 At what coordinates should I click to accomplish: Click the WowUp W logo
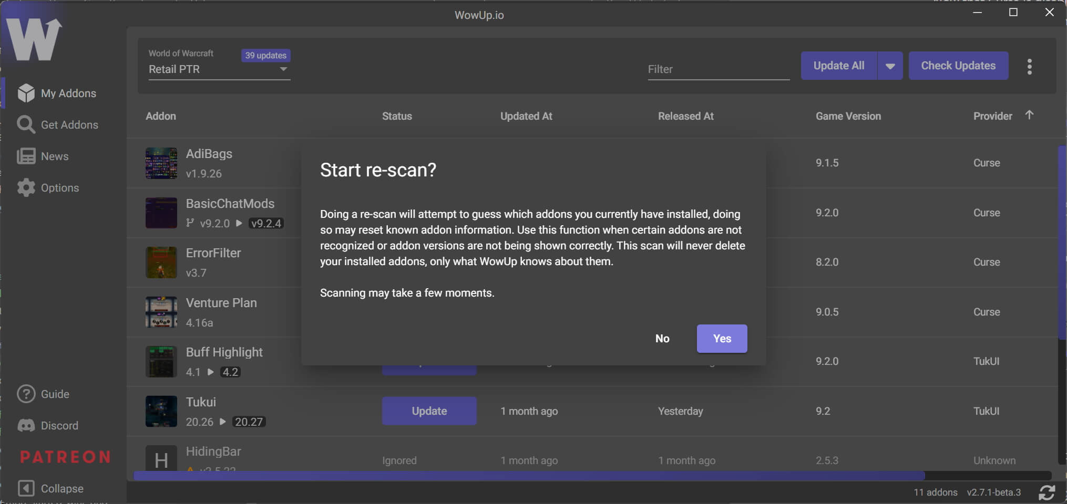pyautogui.click(x=35, y=39)
